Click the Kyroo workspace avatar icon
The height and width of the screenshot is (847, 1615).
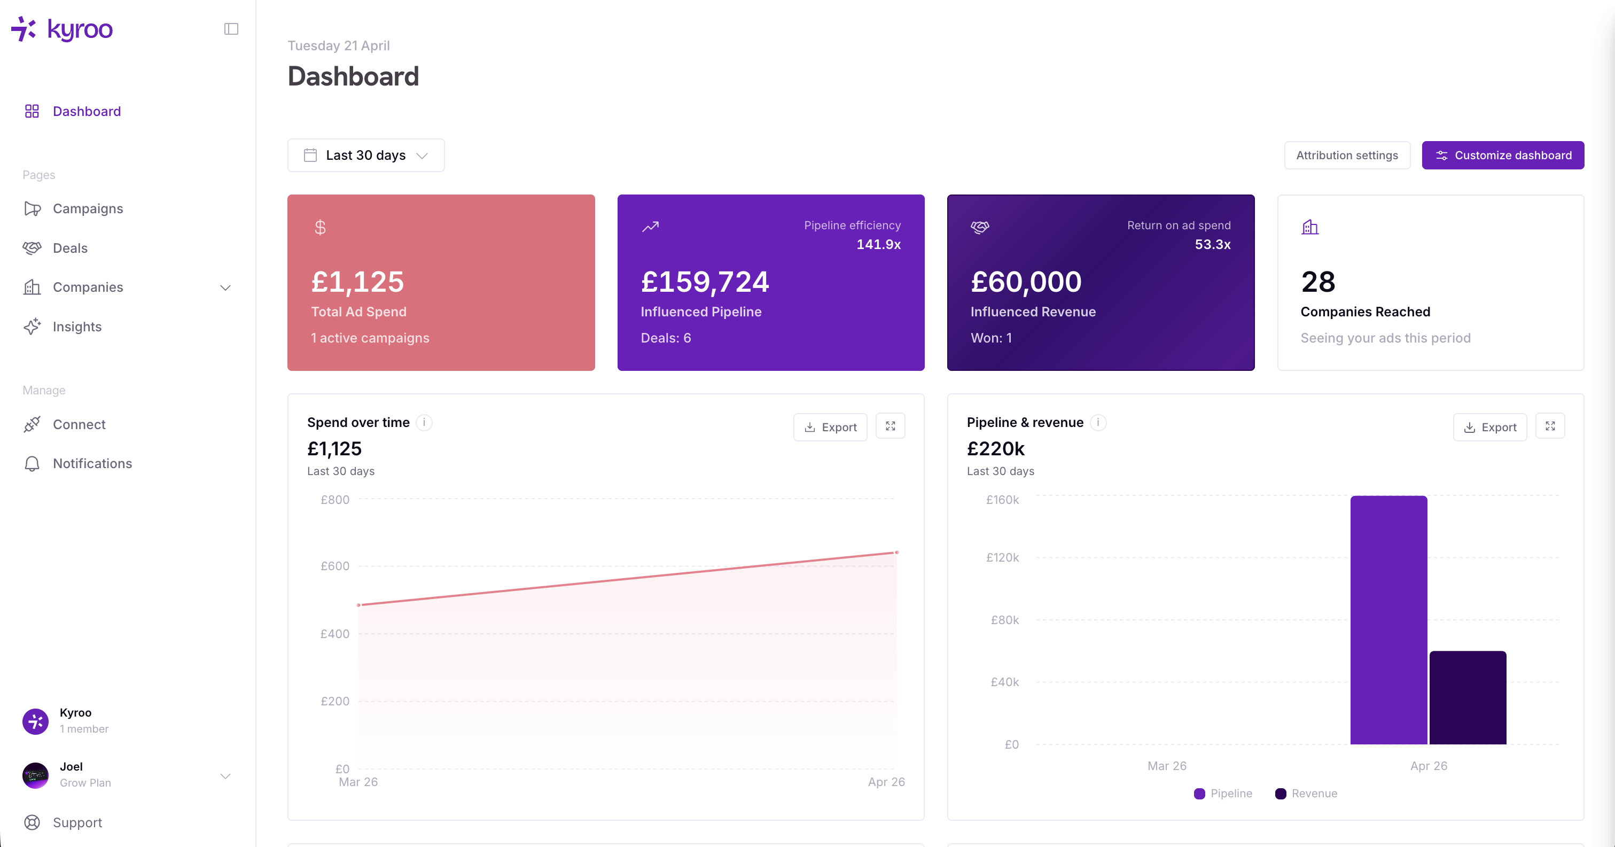[x=36, y=721]
